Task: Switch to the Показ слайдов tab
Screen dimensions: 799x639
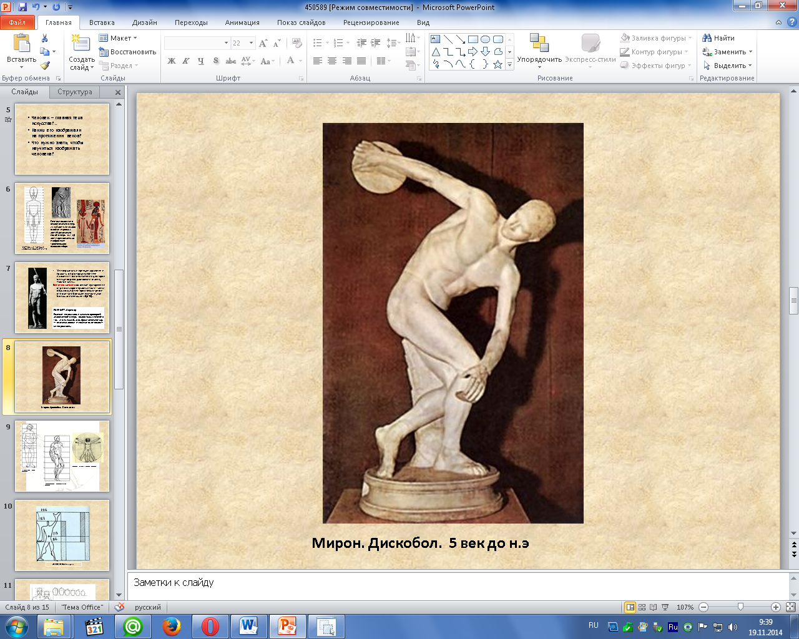Action: pos(301,22)
